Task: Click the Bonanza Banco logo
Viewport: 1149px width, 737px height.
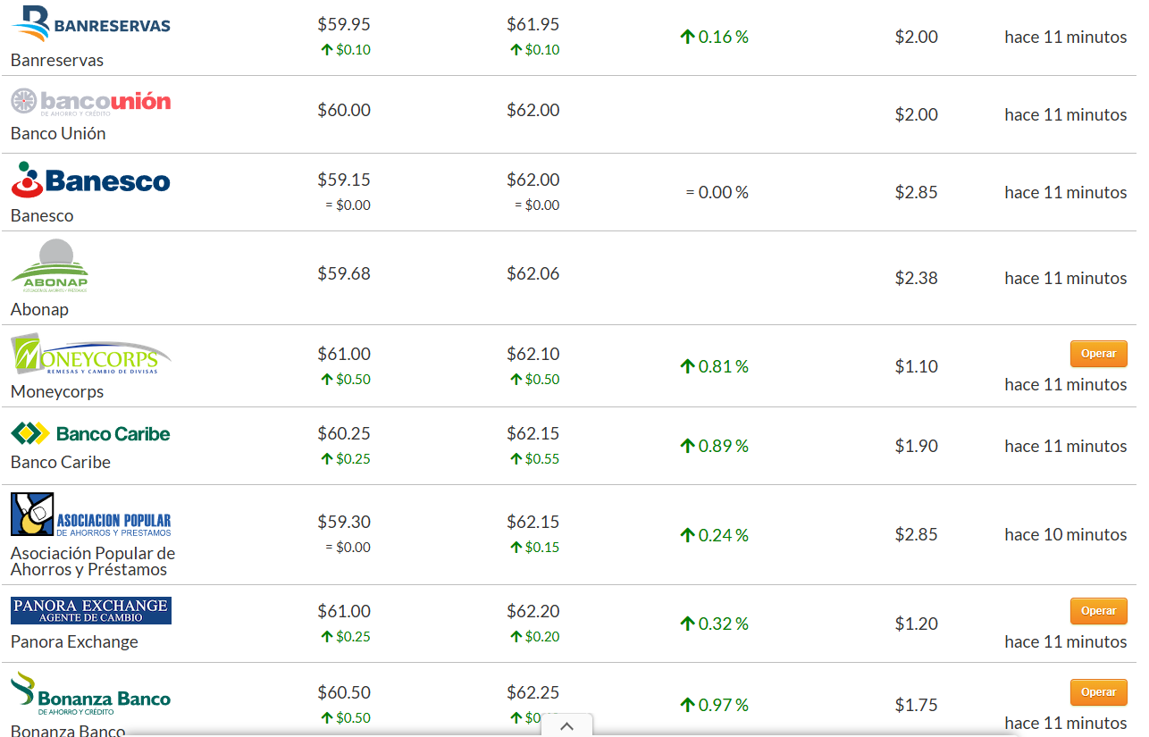Action: pos(90,693)
